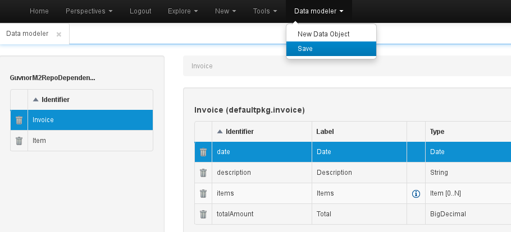Image resolution: width=511 pixels, height=232 pixels.
Task: Open the Perspectives dropdown menu
Action: [x=89, y=11]
